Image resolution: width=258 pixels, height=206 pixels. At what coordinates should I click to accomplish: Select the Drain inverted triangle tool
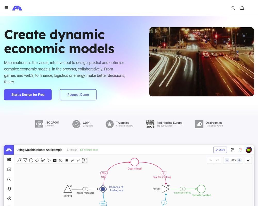pos(25,160)
